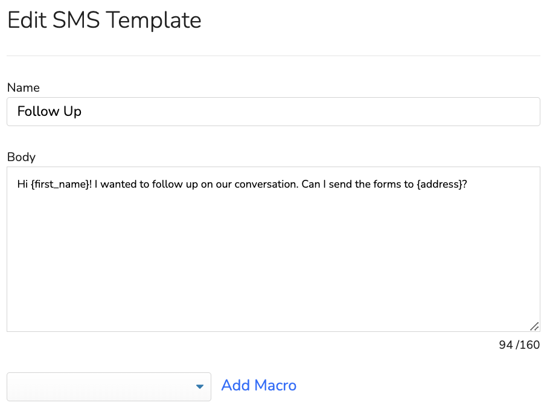Click the Body field label
The width and height of the screenshot is (547, 420).
click(x=21, y=157)
